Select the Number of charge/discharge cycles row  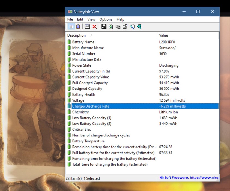point(143,135)
